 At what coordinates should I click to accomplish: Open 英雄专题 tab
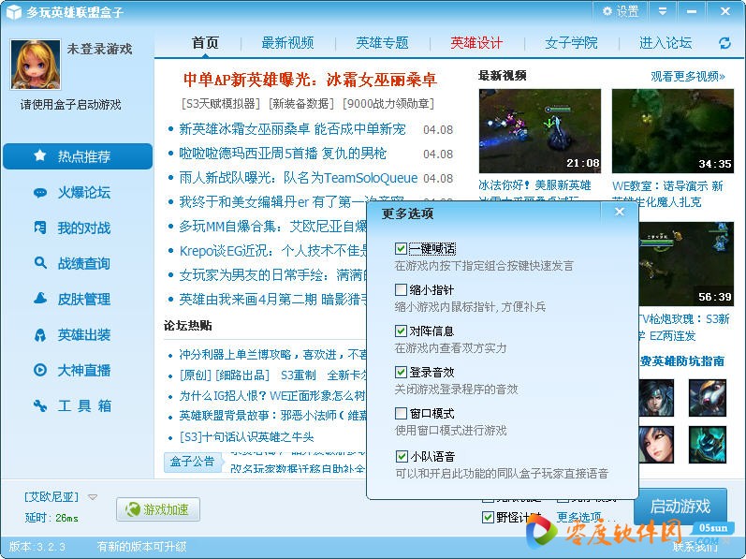[x=382, y=43]
